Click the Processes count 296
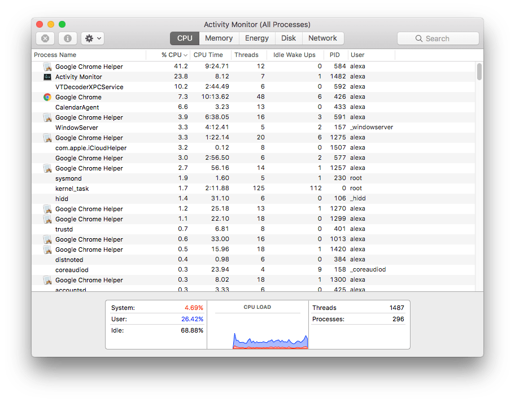515x402 pixels. (398, 319)
